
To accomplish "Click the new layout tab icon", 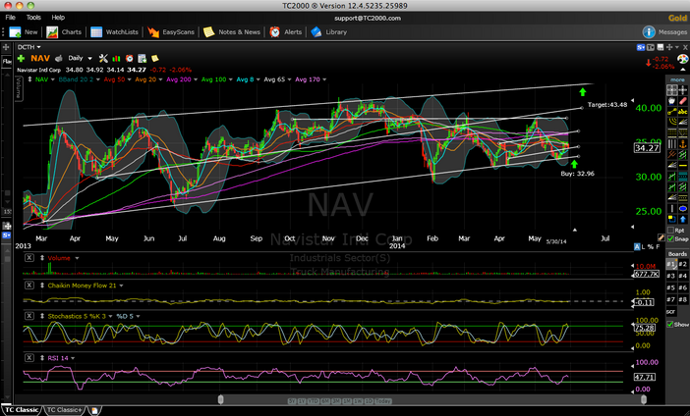I will [x=93, y=410].
